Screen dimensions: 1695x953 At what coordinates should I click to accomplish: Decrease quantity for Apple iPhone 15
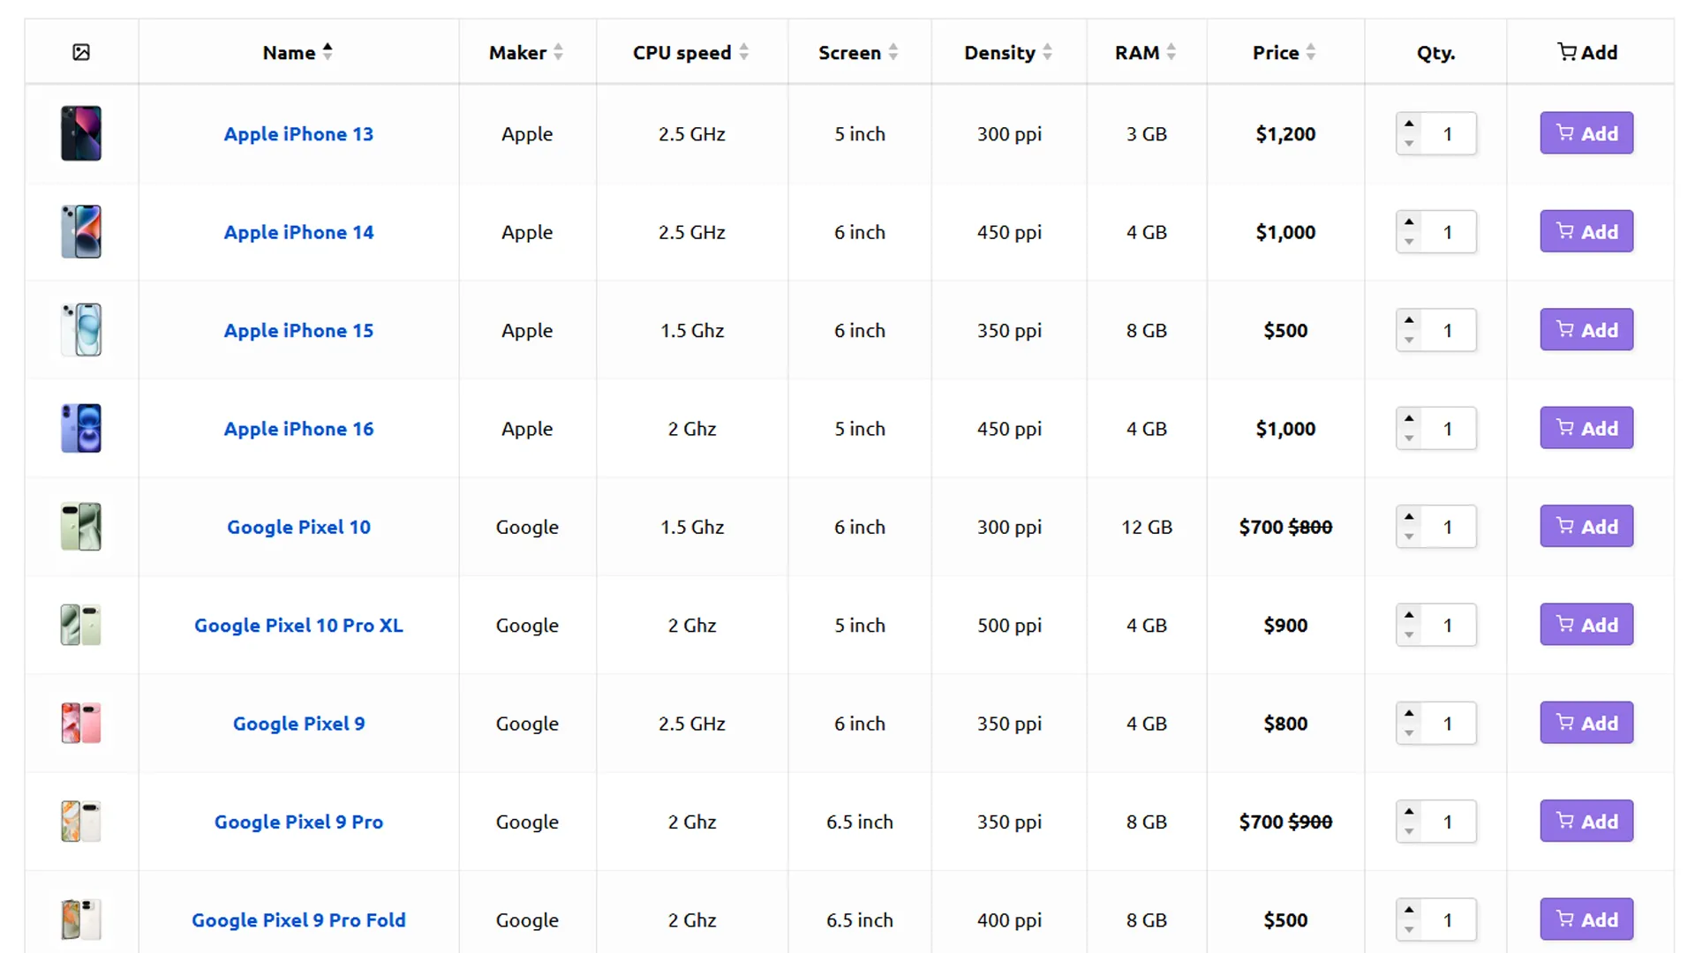tap(1409, 341)
